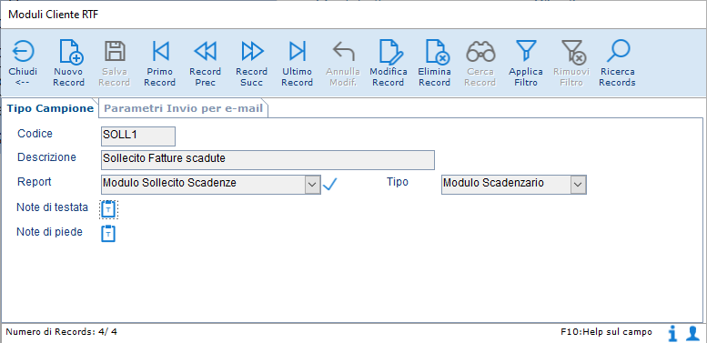
Task: Click the Chiudi back arrow icon
Action: [23, 51]
